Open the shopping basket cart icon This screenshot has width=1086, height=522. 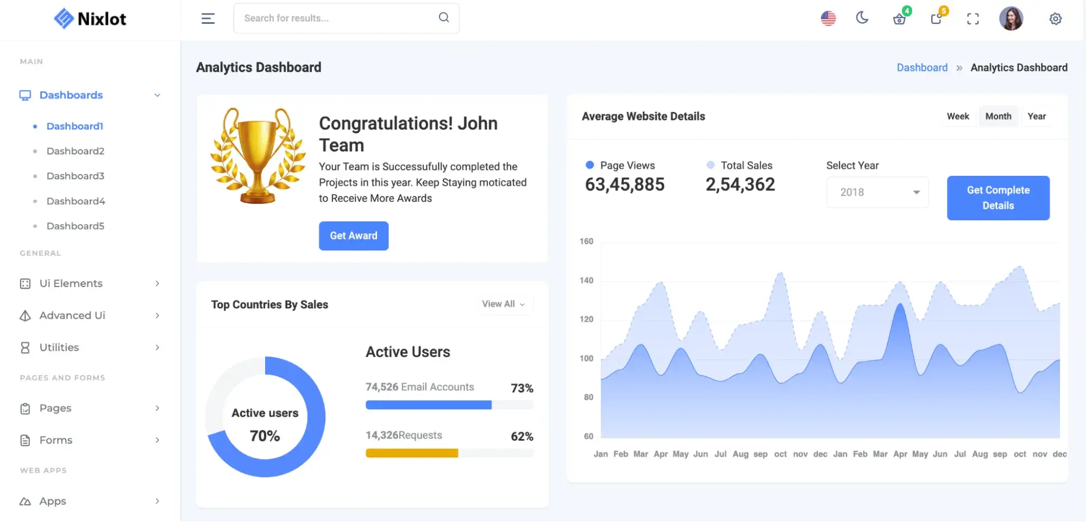coord(899,19)
